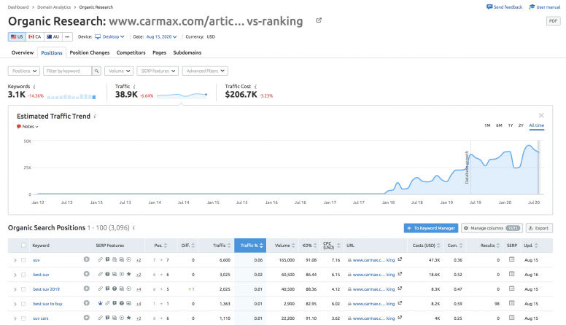The height and width of the screenshot is (325, 566).
Task: Click the search magnifier in keyword filter
Action: pyautogui.click(x=97, y=71)
